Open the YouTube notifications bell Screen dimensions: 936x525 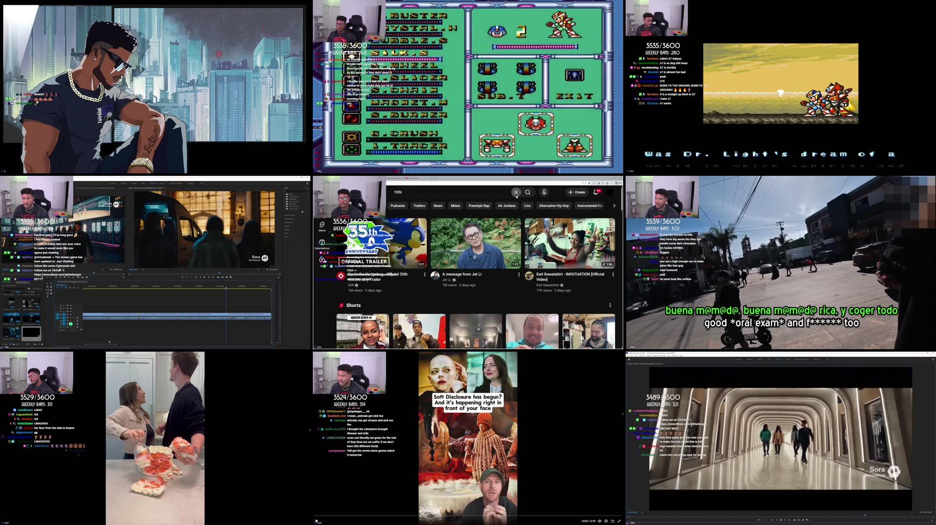coord(595,192)
